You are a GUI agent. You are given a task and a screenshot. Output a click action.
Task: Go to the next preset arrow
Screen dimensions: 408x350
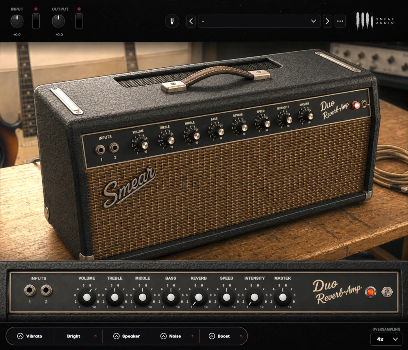(327, 21)
